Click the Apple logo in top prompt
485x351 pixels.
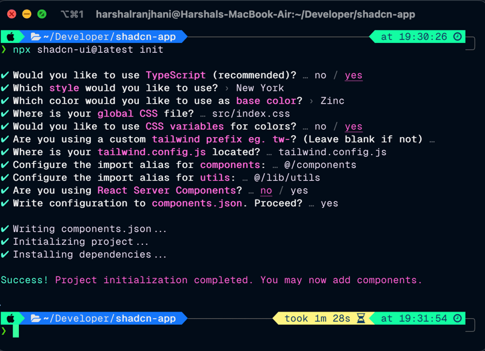tap(10, 37)
